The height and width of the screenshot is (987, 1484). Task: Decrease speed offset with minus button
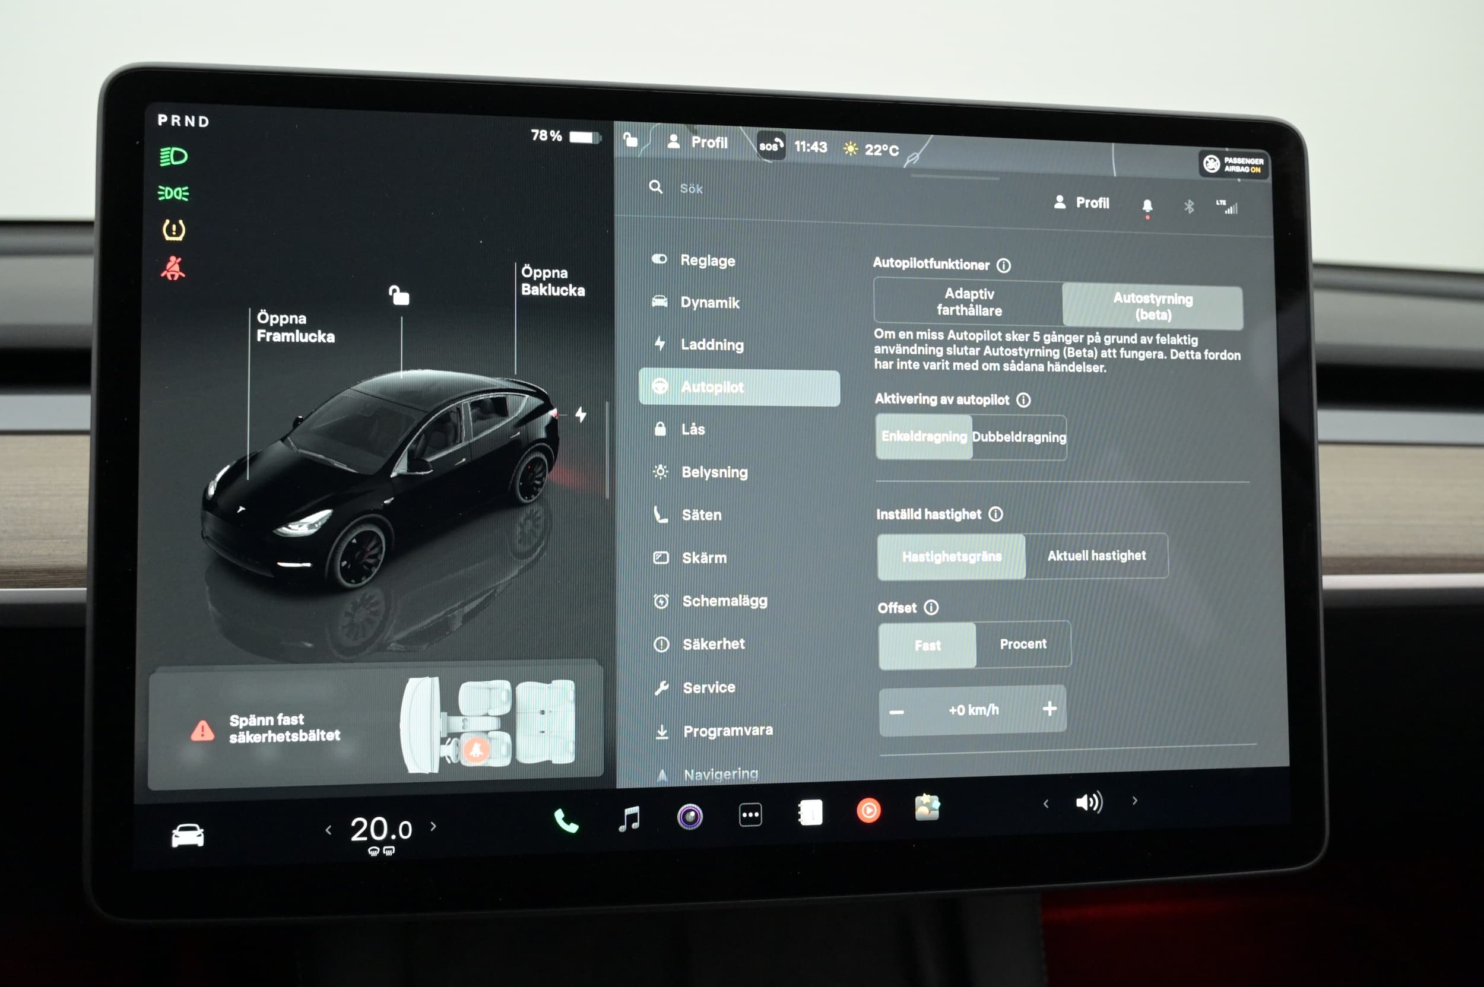coord(896,712)
